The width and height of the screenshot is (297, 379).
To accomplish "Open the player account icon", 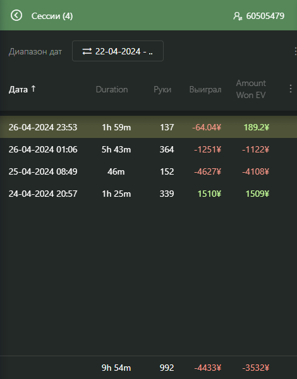I will pyautogui.click(x=238, y=16).
